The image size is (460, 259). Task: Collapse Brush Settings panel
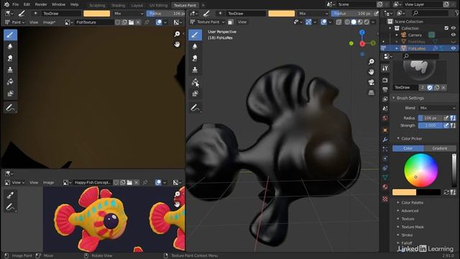tap(410, 98)
